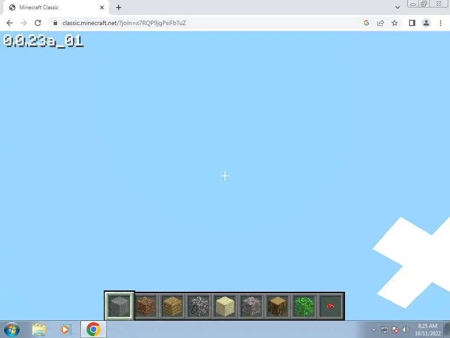Click the Google icon in address bar
450x338 pixels.
point(366,23)
